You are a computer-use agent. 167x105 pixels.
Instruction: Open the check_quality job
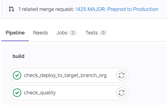coord(40,93)
